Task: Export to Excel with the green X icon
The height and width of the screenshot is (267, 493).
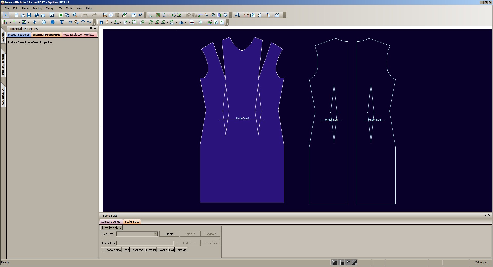Action: pos(61,15)
